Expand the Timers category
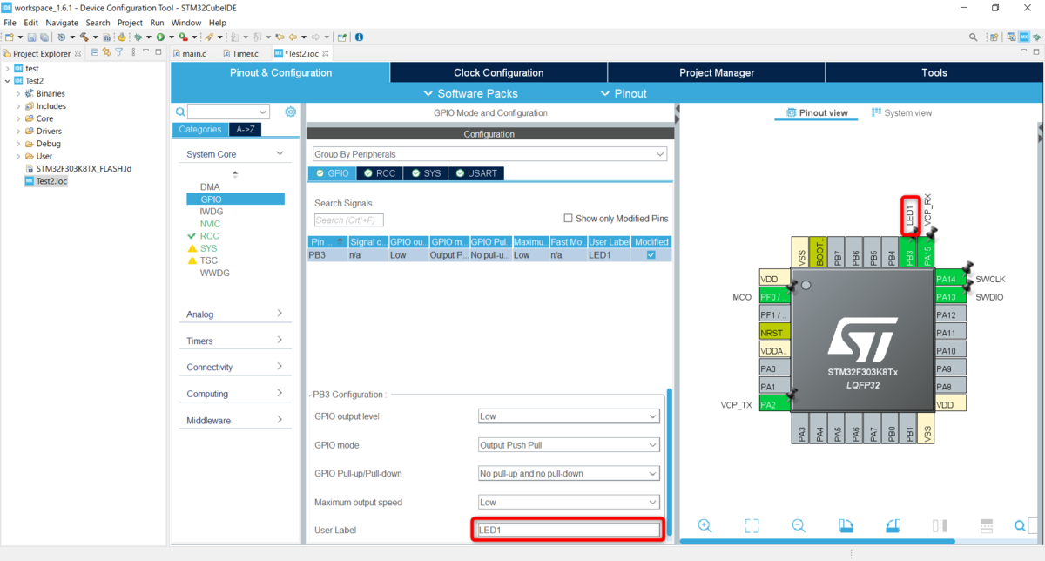The width and height of the screenshot is (1045, 561). [x=233, y=341]
